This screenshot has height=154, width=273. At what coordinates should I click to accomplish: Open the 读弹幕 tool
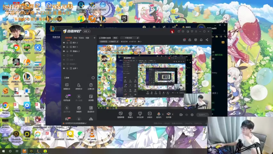pos(91,98)
